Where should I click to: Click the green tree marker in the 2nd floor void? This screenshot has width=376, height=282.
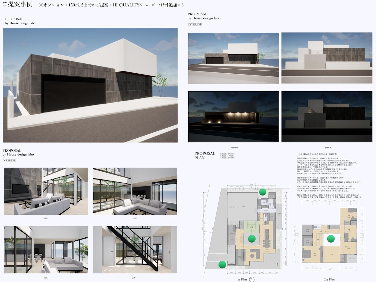pos(331,238)
